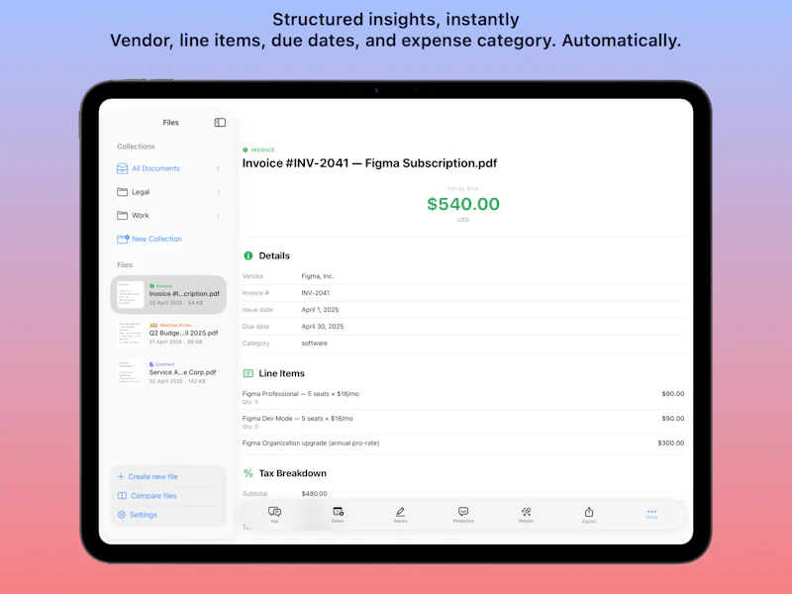Click the Line Items list icon
The image size is (792, 594).
(249, 373)
